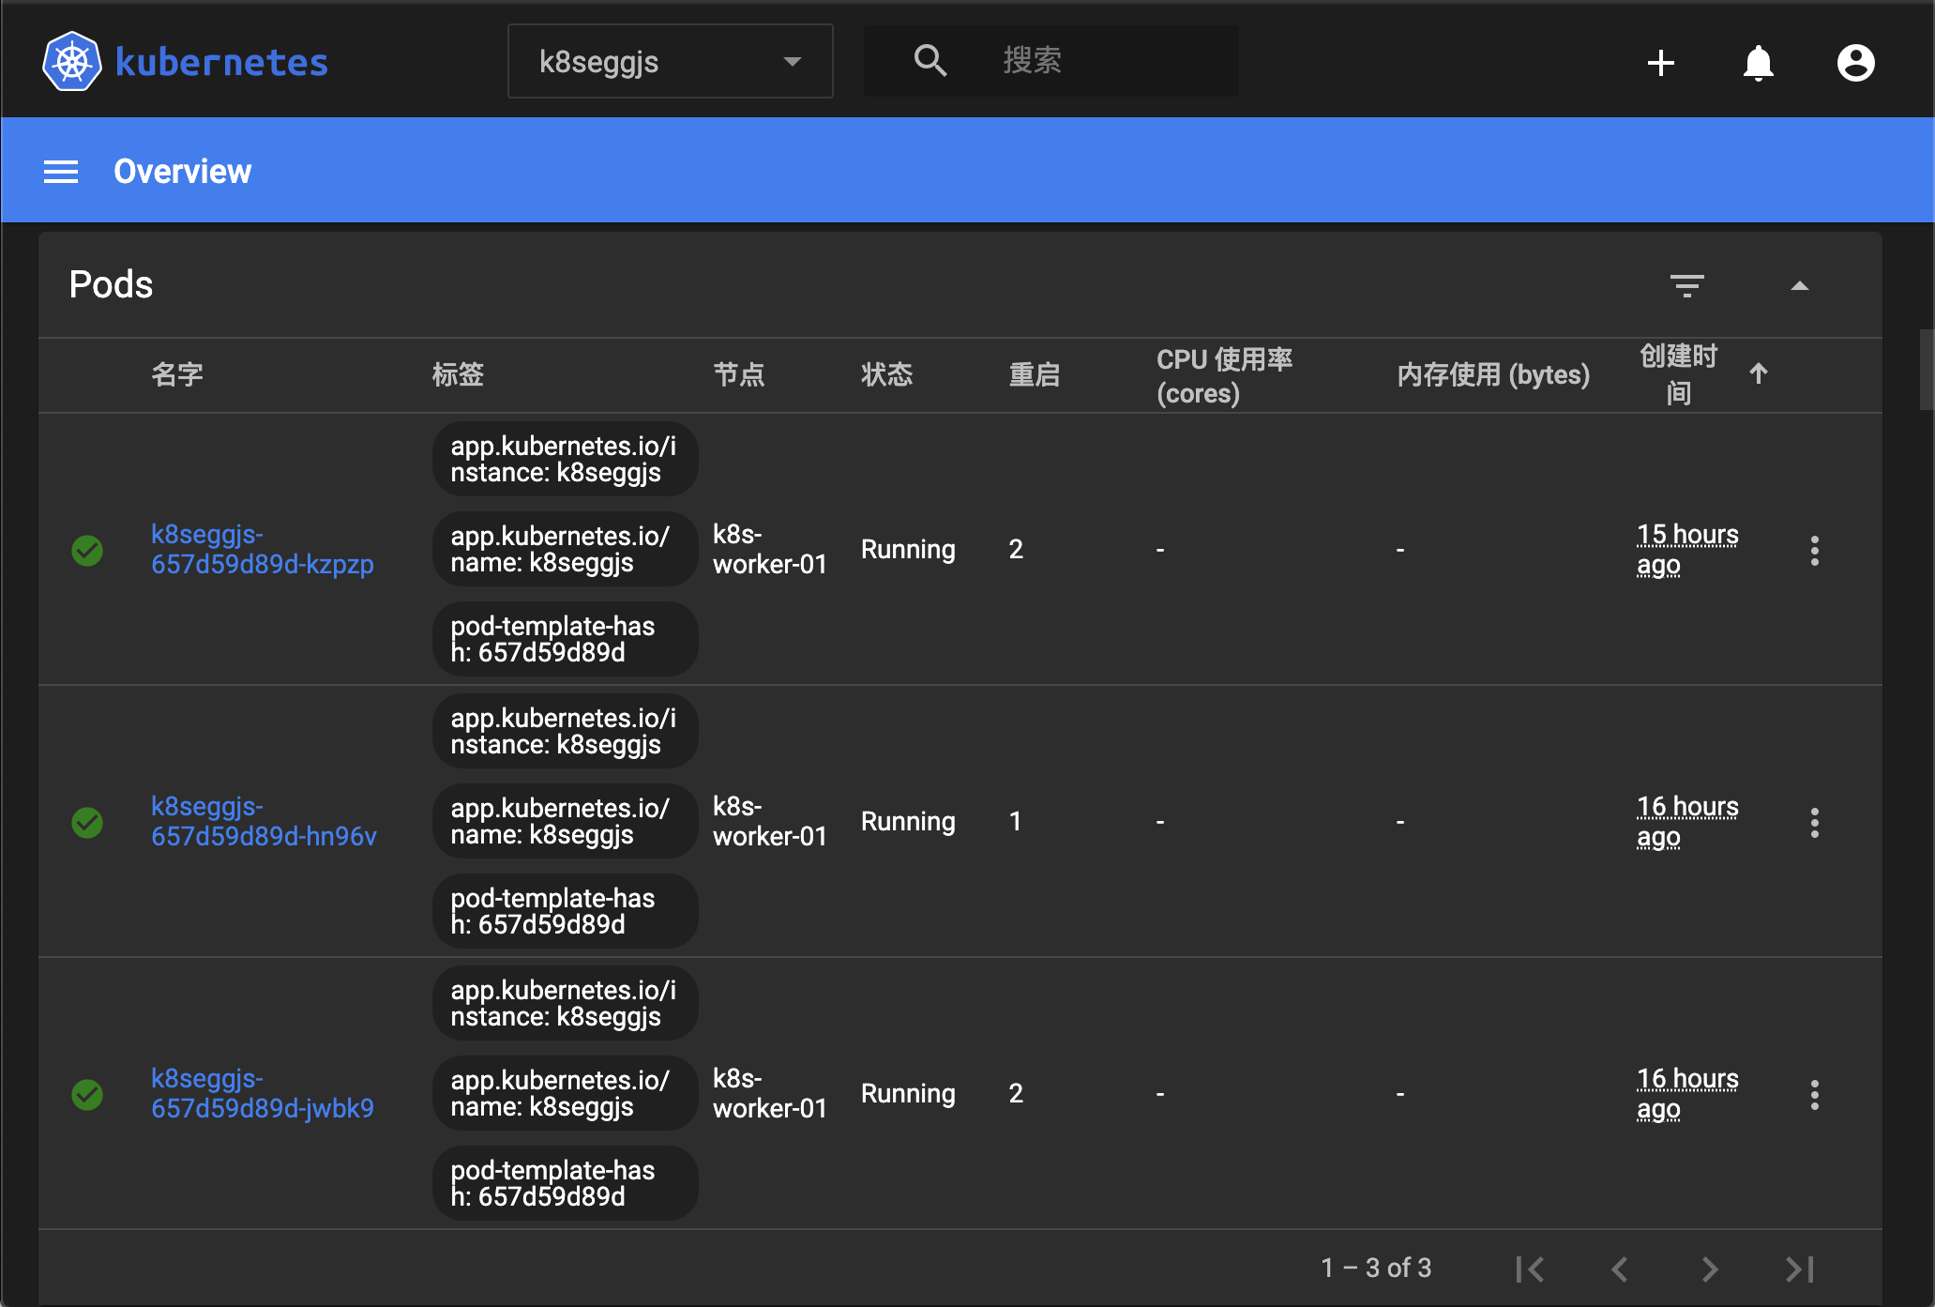Click the Kubernetes logo icon
1935x1307 pixels.
pos(71,62)
